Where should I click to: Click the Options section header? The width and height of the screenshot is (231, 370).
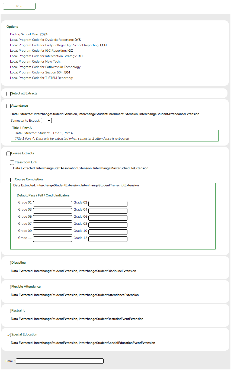12,27
